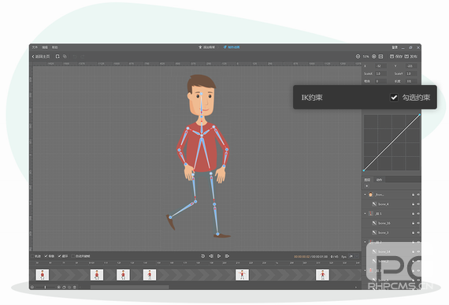Click the timeline horizontal scrollbar
449x305 pixels.
(x=130, y=287)
